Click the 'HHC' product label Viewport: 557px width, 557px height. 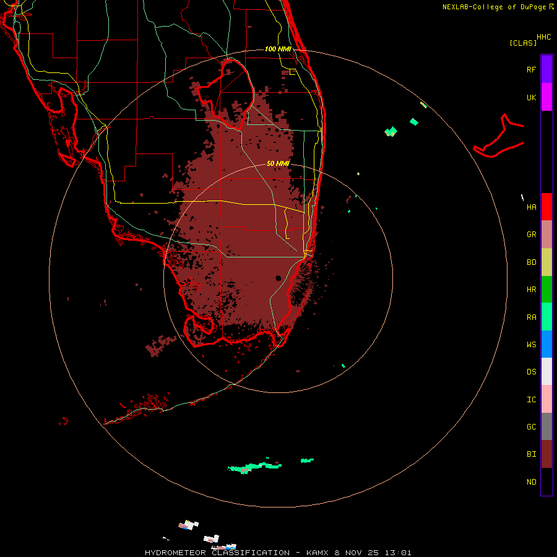(x=543, y=37)
